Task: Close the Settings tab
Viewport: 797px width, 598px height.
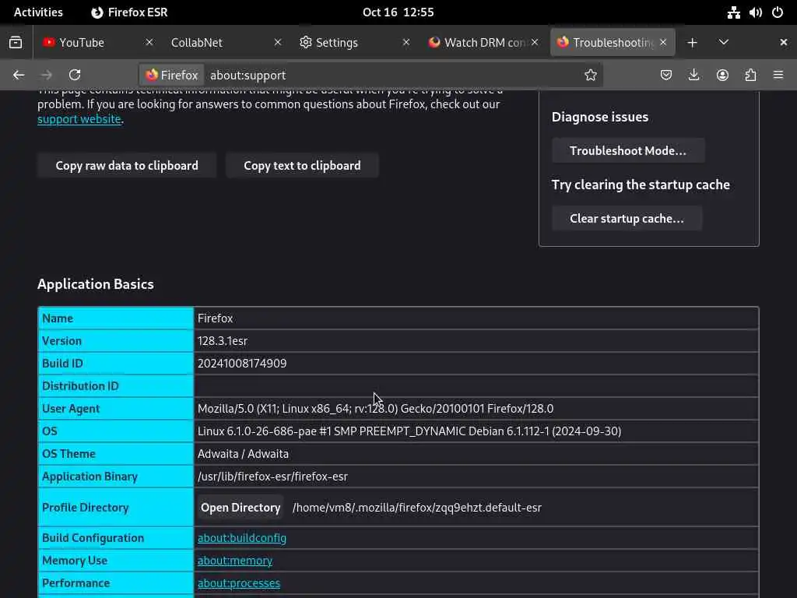Action: pos(406,42)
